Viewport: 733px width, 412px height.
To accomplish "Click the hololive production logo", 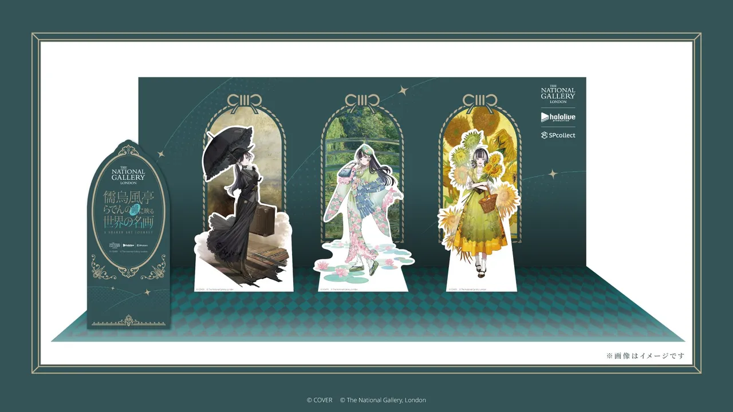I will coord(558,117).
